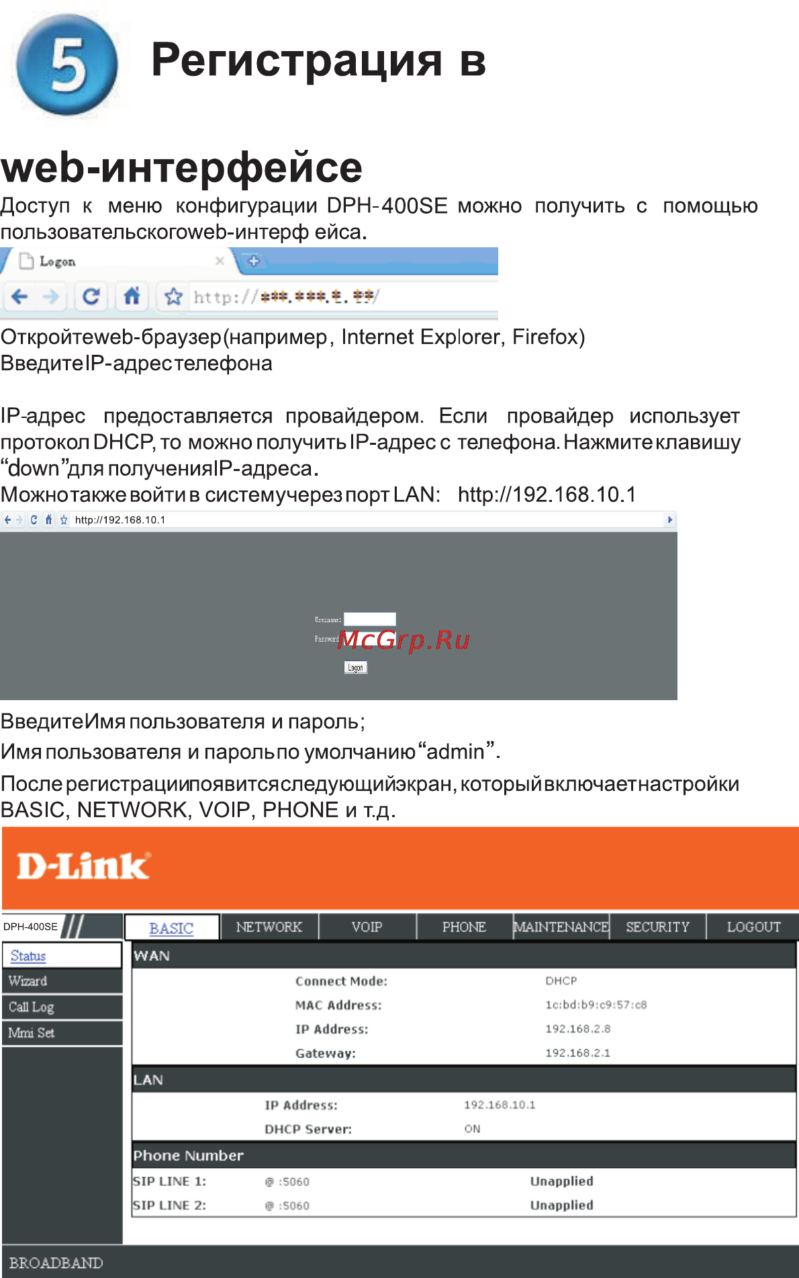Image resolution: width=799 pixels, height=1278 pixels.
Task: Click the http://192.168.10.1 text in the instructions
Action: coord(547,495)
